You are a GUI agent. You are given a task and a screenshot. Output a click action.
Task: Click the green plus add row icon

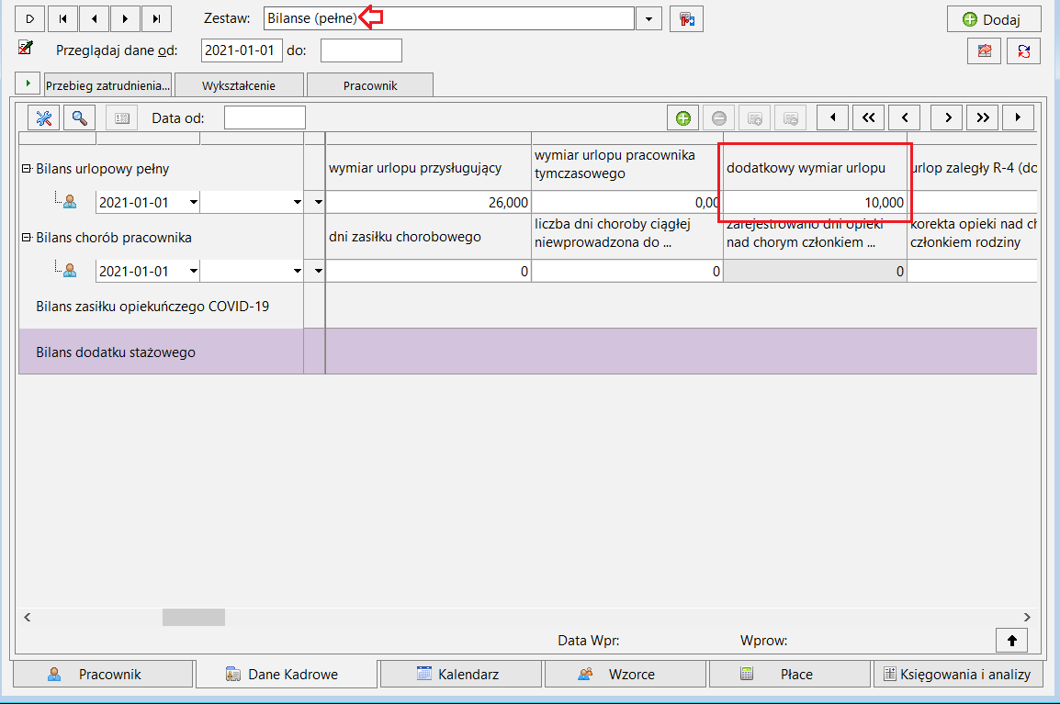(x=683, y=118)
